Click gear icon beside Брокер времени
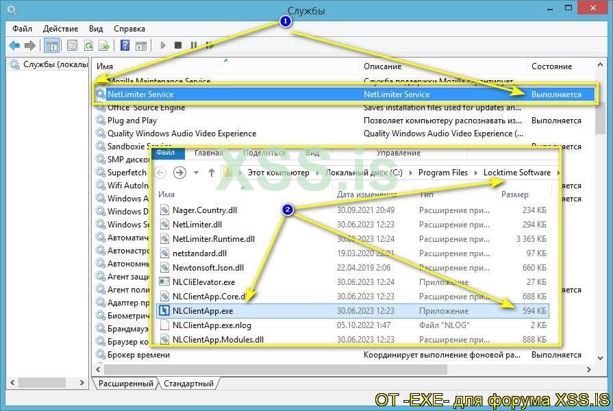This screenshot has width=613, height=411. click(101, 355)
